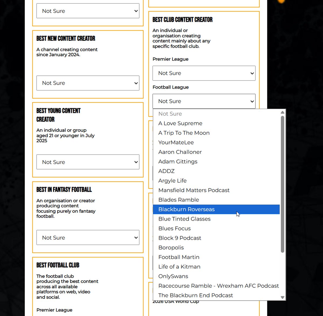The width and height of the screenshot is (323, 316).
Task: Click the Best Club Content Creator heading
Action: [182, 20]
